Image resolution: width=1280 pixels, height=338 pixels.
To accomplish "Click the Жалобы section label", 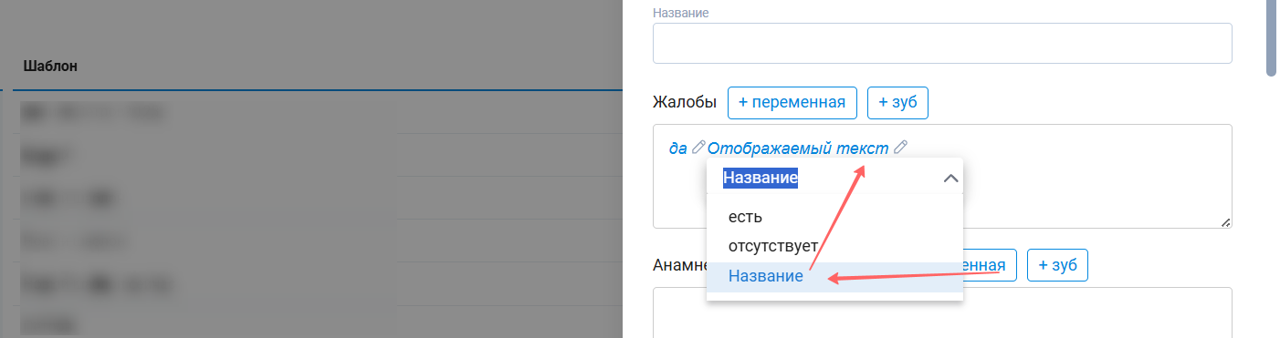I will coord(685,103).
